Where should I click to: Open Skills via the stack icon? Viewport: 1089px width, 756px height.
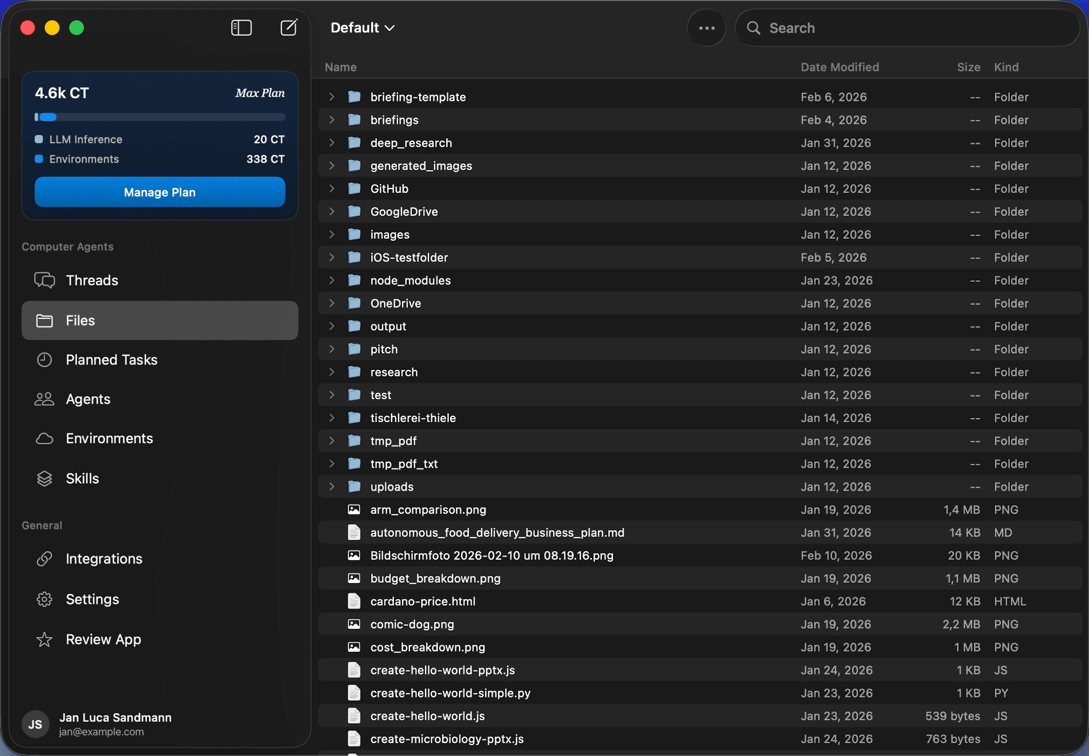(x=45, y=478)
